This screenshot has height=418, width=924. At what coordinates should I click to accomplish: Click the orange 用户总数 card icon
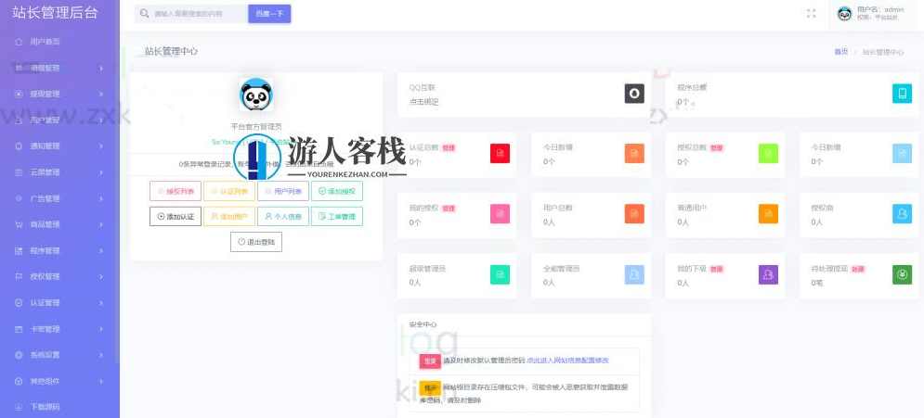[x=634, y=214]
